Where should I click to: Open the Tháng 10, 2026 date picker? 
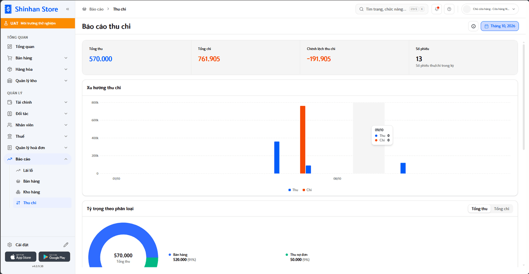[500, 26]
